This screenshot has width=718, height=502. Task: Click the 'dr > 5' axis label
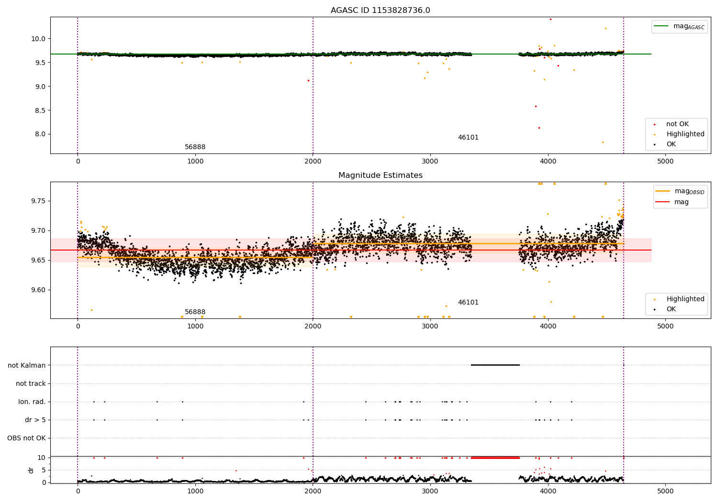click(35, 420)
